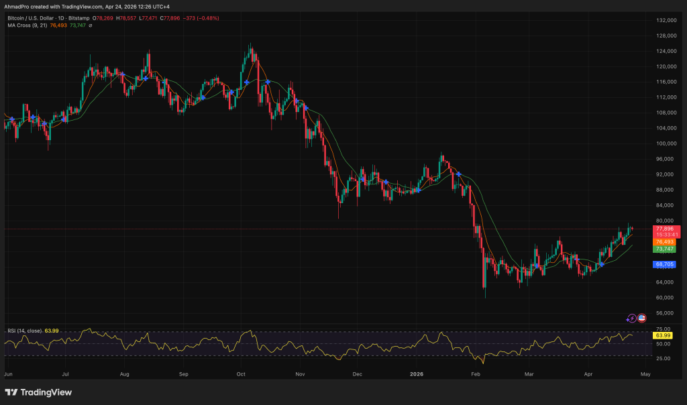Hide the Bitcoin price series from the legend
Image resolution: width=687 pixels, height=405 pixels.
215,18
